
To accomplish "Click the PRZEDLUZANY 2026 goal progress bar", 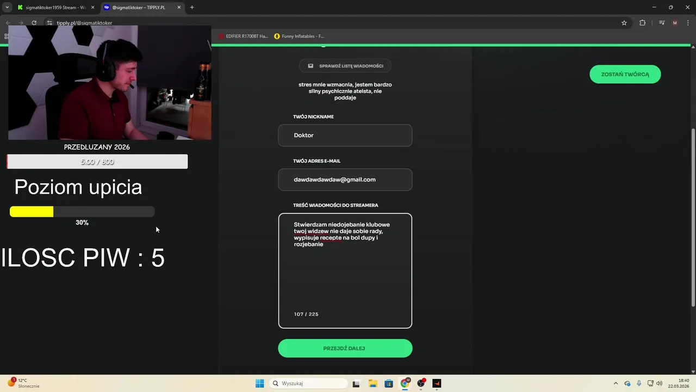I will [97, 162].
